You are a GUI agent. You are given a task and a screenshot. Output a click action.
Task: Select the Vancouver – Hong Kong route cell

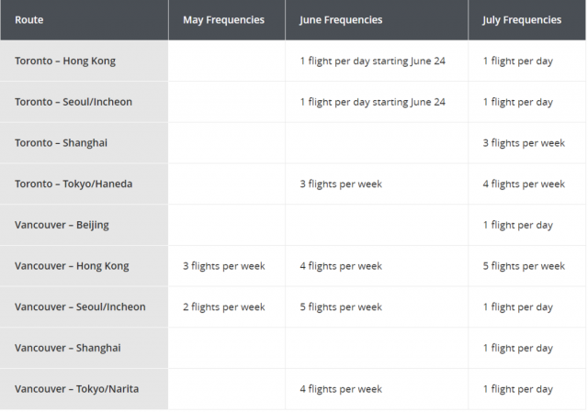coord(84,266)
